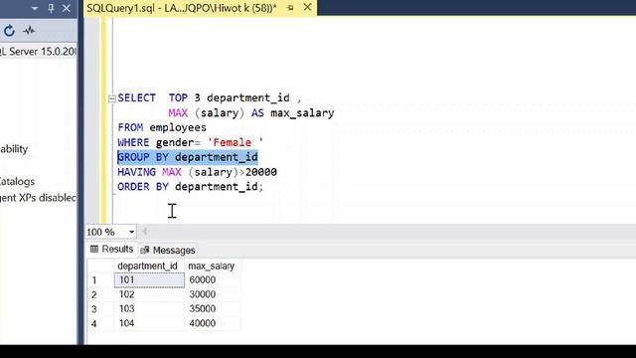Click the max_salary column header

click(212, 266)
